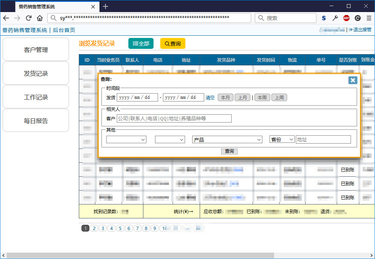Focus the 搜索 search box
Screen dimensions: 375x259
click(x=286, y=18)
